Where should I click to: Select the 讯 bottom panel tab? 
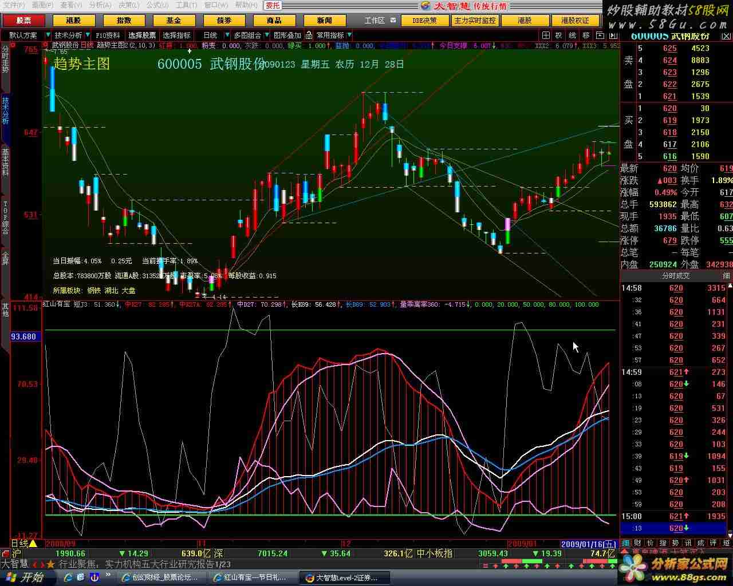[x=688, y=543]
